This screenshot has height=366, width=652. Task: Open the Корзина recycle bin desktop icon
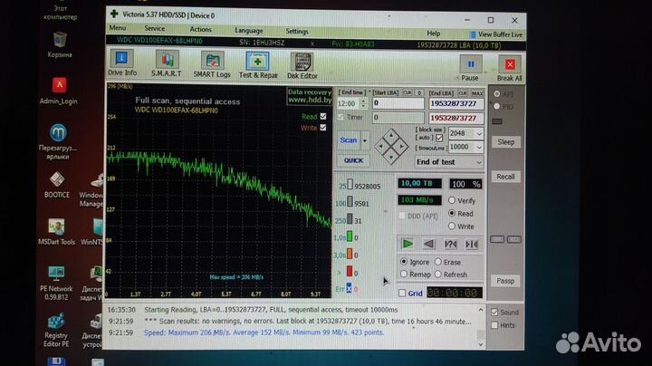tap(60, 43)
